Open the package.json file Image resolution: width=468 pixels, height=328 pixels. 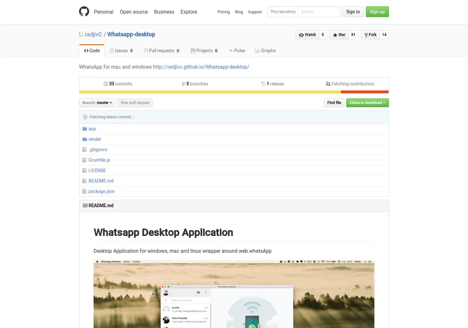pyautogui.click(x=102, y=191)
